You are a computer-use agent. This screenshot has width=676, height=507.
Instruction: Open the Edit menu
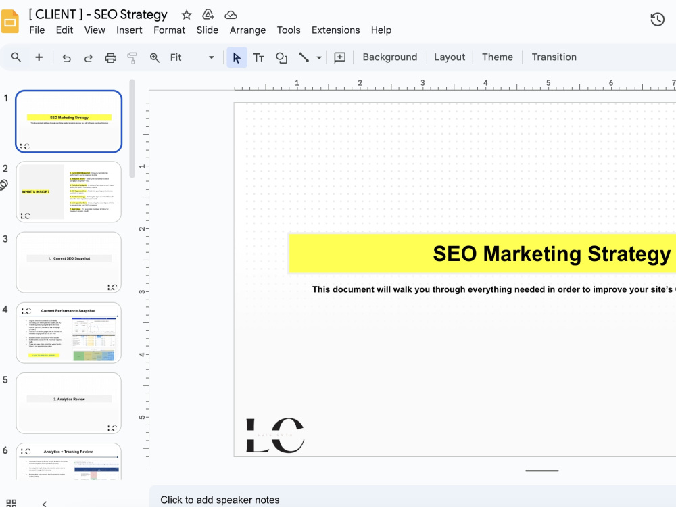coord(64,30)
